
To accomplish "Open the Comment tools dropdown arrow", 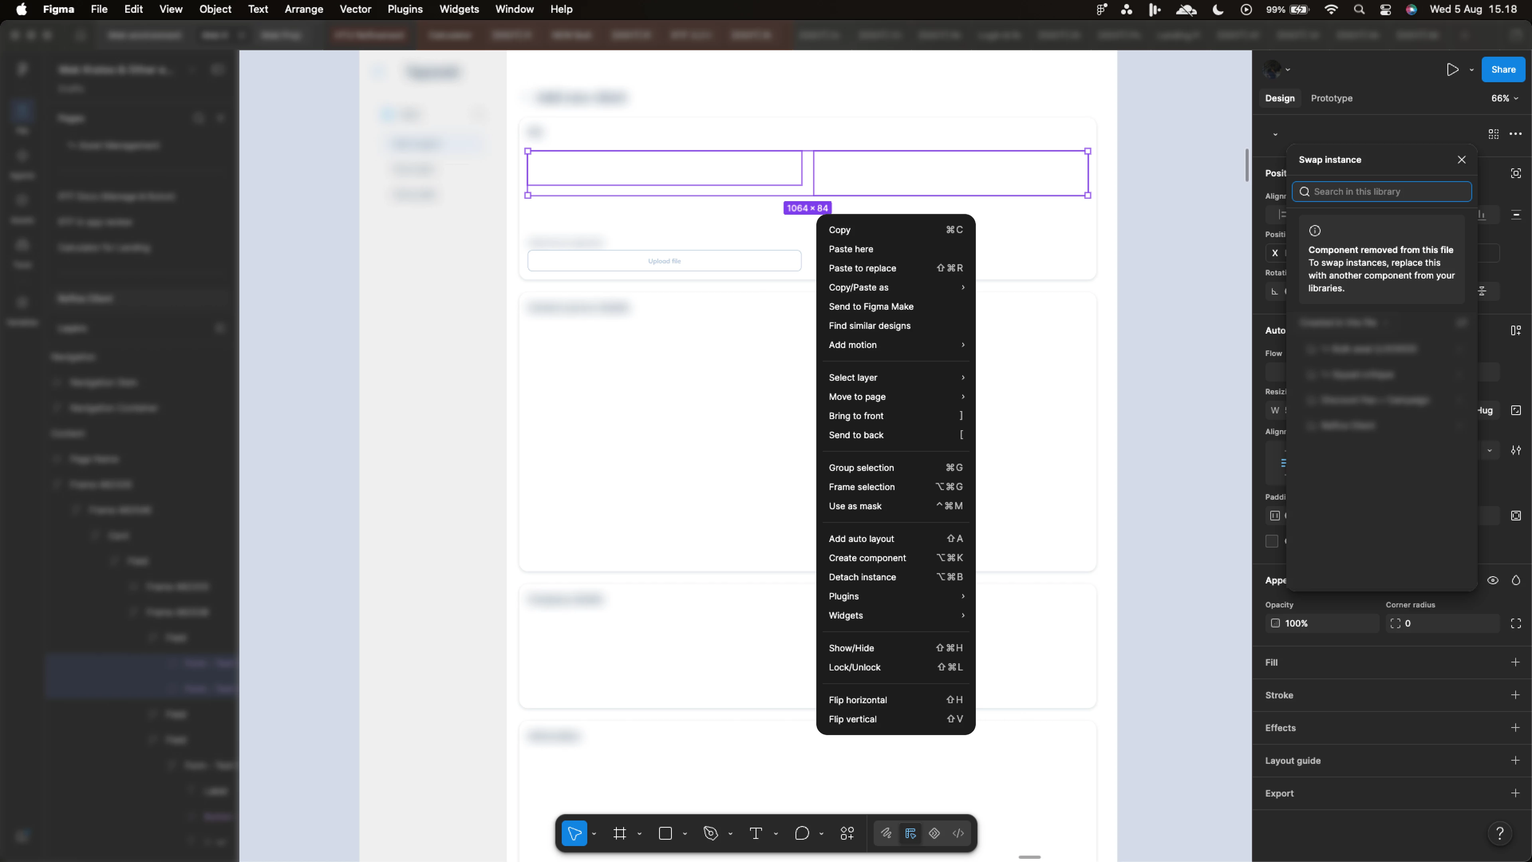I will pos(821,833).
